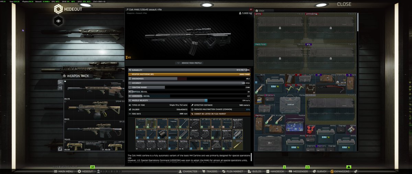Open the Survey button
This screenshot has height=174, width=412.
(x=319, y=171)
